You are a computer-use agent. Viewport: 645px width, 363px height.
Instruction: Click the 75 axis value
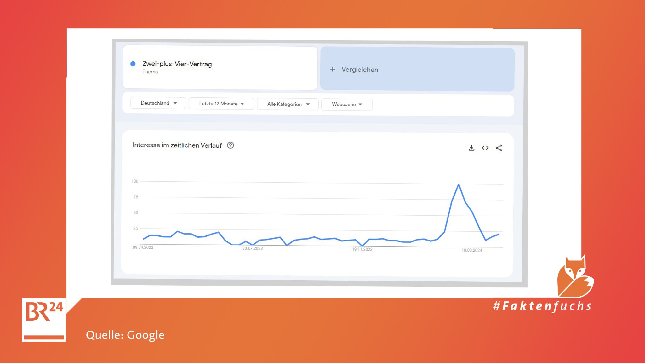point(136,197)
